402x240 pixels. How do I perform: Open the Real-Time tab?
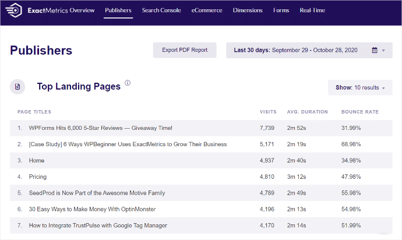(312, 10)
